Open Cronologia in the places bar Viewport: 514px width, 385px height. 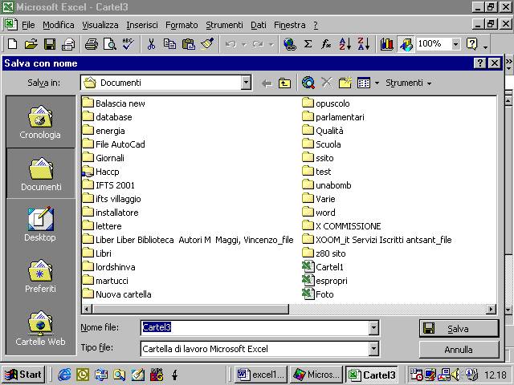pos(40,122)
